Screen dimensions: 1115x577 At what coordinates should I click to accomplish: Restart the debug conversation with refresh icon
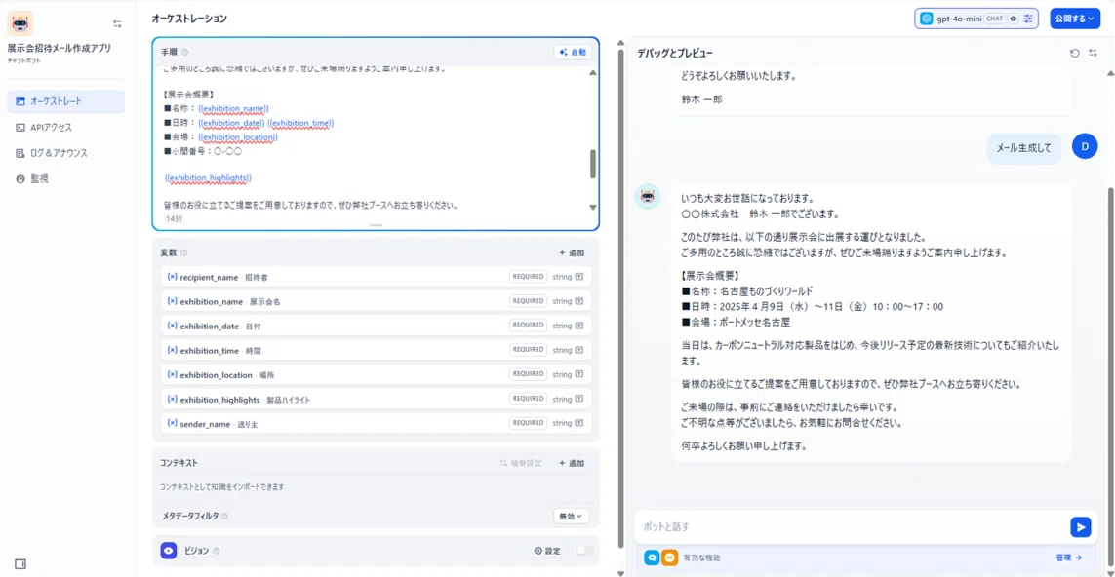(1074, 54)
